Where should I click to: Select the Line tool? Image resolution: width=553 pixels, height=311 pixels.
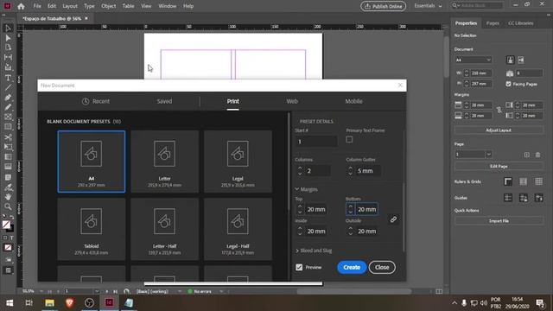pyautogui.click(x=8, y=87)
